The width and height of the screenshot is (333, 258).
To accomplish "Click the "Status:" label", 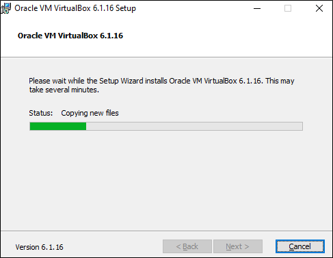I will [x=41, y=113].
